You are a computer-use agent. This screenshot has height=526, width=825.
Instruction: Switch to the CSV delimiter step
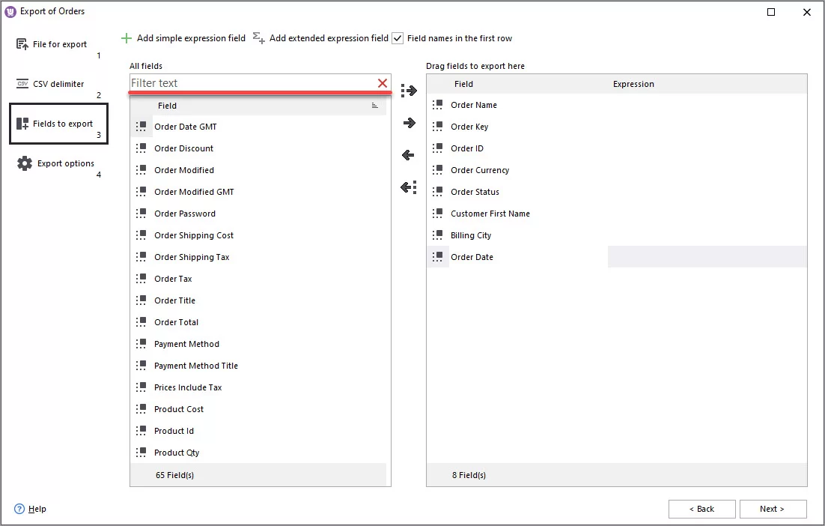point(58,84)
